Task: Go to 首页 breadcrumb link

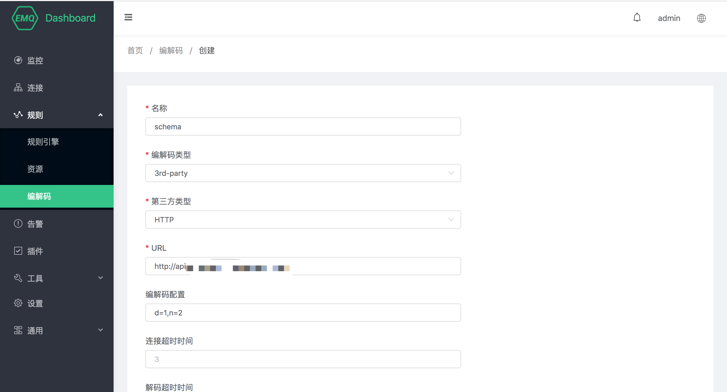Action: point(135,50)
